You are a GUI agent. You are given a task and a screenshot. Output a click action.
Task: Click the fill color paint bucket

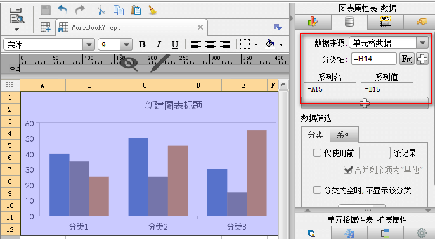pyautogui.click(x=269, y=44)
